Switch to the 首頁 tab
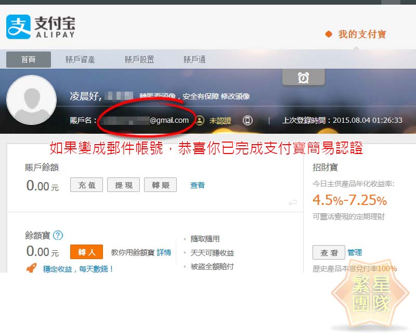The height and width of the screenshot is (333, 416). [x=29, y=59]
